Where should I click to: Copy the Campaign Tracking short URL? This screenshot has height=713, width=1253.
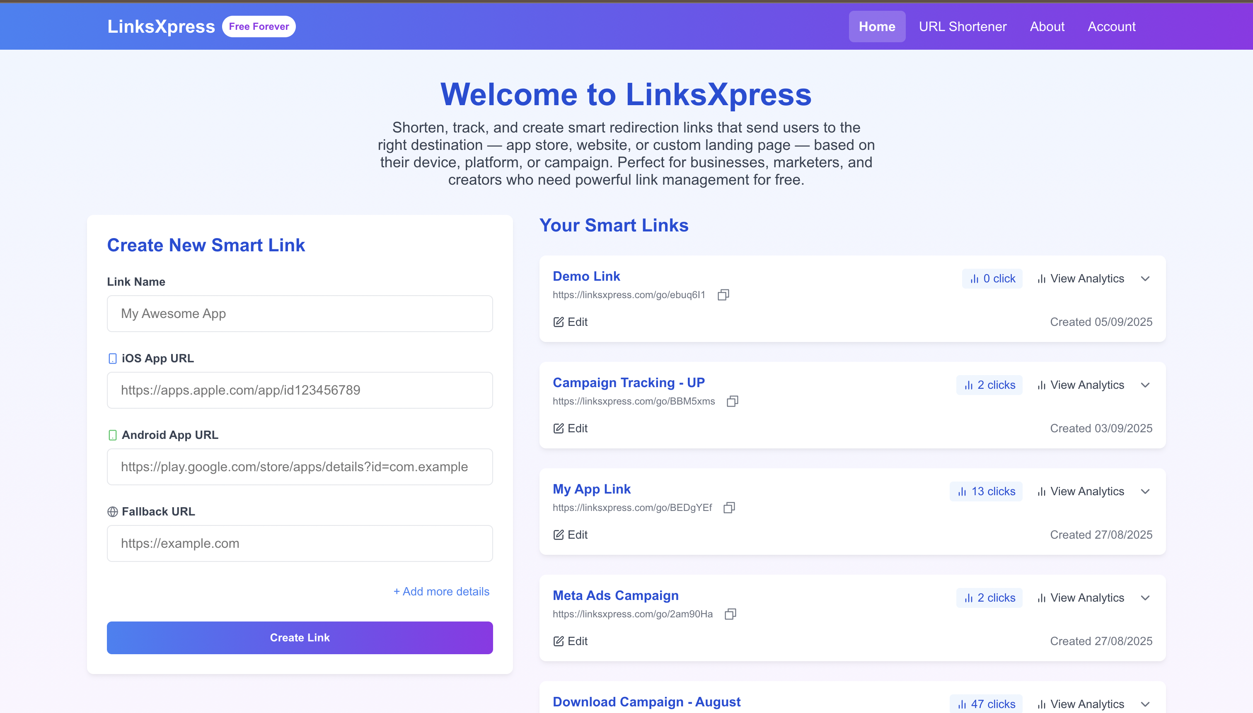point(732,401)
